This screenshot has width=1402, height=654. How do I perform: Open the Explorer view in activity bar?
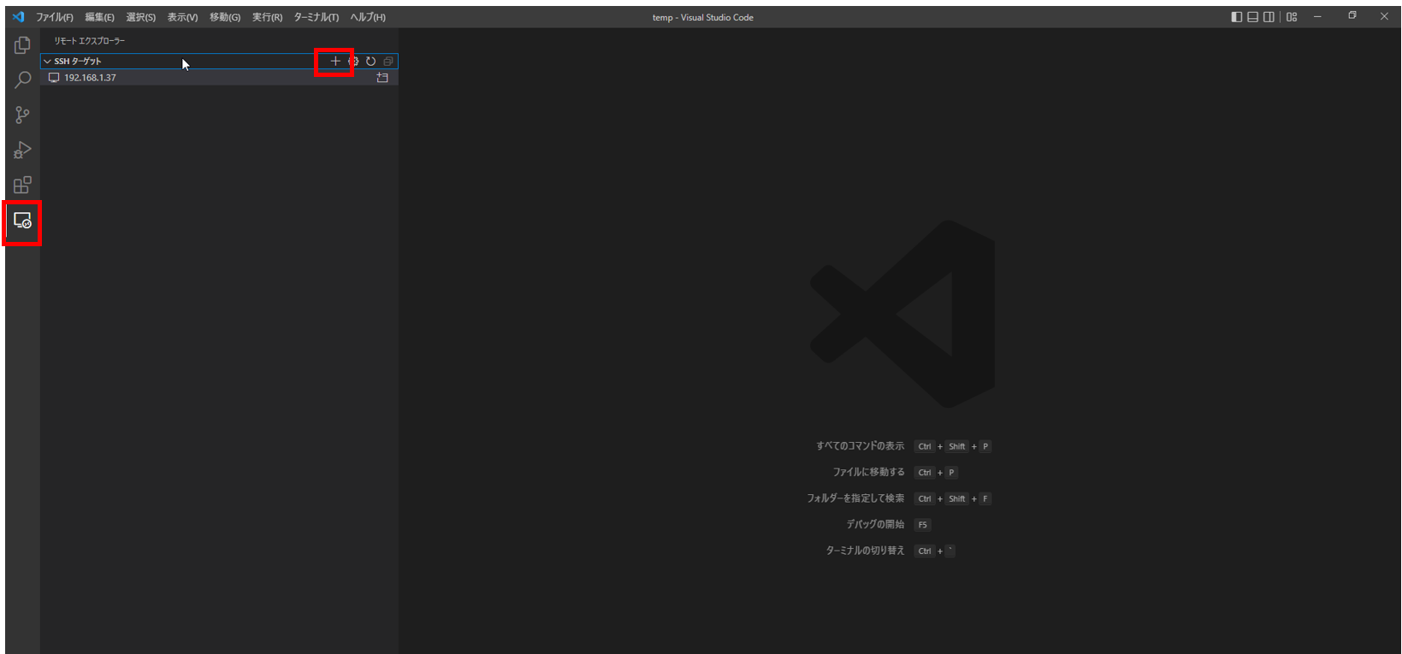click(x=22, y=44)
